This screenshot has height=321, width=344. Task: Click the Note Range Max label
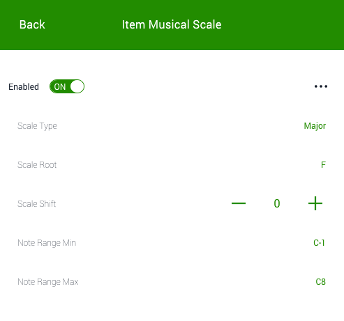coord(48,282)
